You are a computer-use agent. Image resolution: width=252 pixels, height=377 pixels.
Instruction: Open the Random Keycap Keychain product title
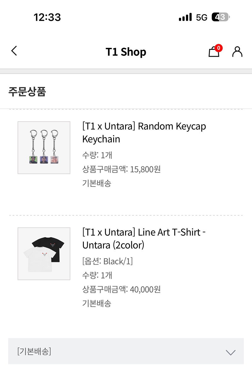[x=144, y=133]
